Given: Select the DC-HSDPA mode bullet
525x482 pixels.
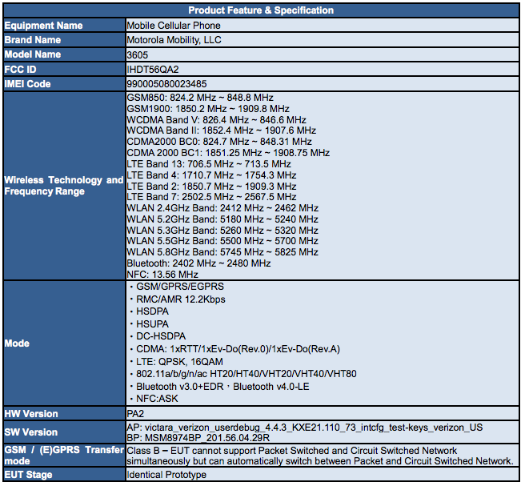Looking at the screenshot, I should (x=160, y=336).
